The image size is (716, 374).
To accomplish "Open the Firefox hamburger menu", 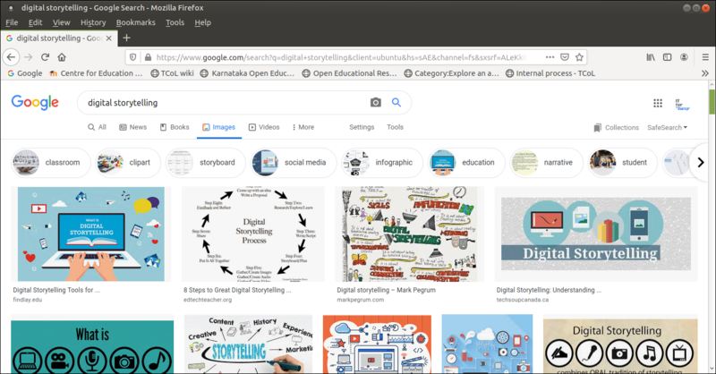I will [705, 57].
